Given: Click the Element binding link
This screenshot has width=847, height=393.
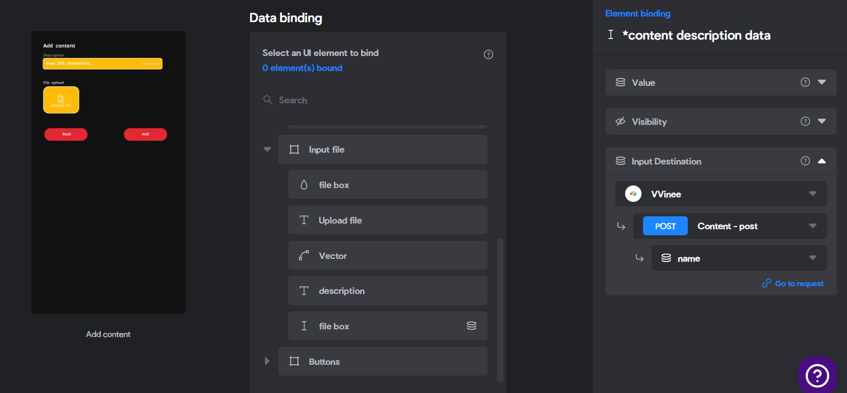Looking at the screenshot, I should point(637,13).
